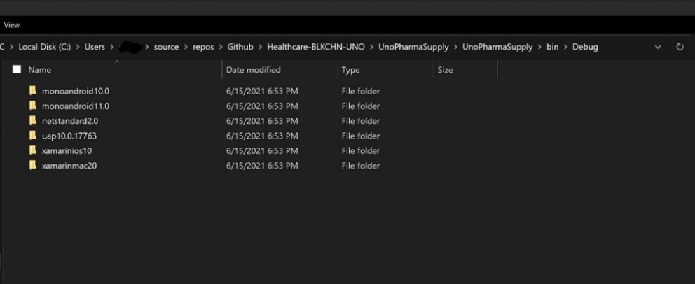Click the netstandard2.0 folder icon
The height and width of the screenshot is (284, 695).
(x=32, y=121)
